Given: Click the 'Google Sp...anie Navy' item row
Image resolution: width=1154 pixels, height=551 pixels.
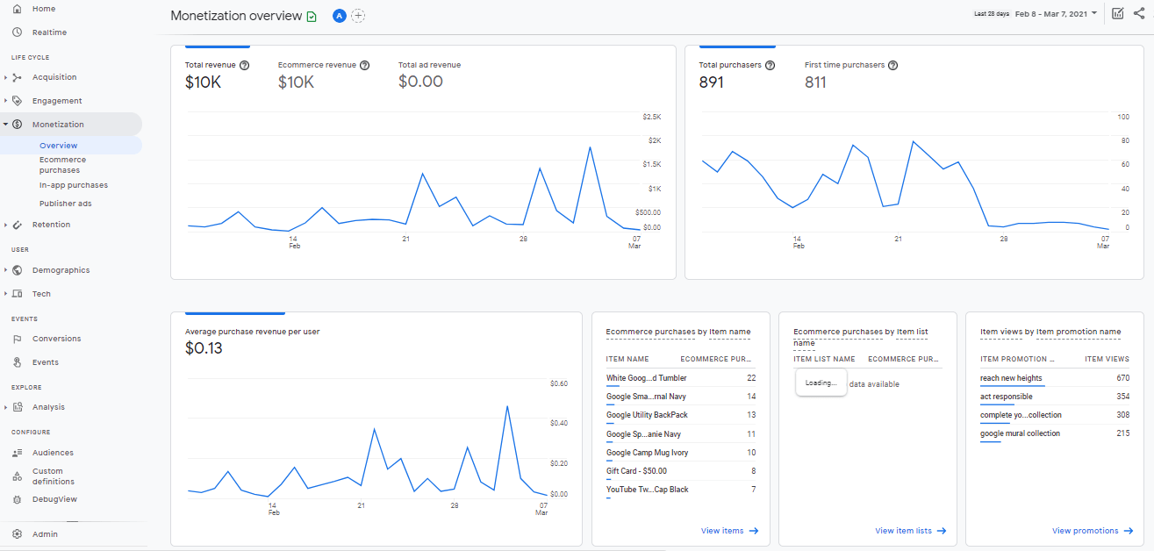Looking at the screenshot, I should [681, 434].
